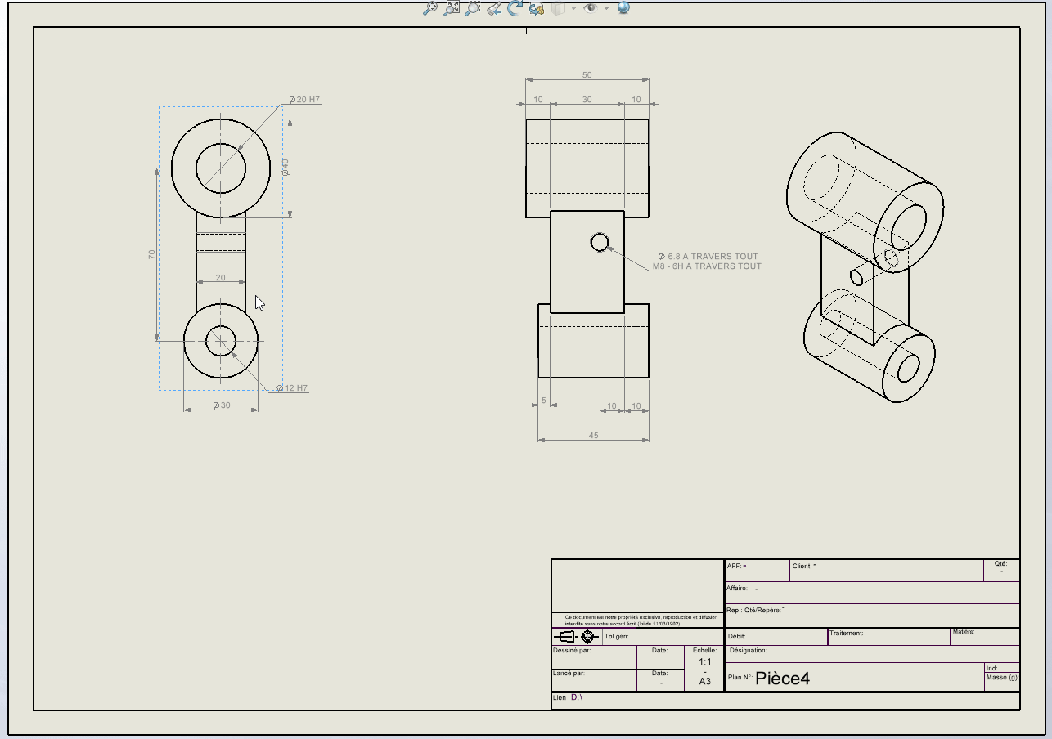1052x739 pixels.
Task: Click the Dessiné par field
Action: (595, 656)
